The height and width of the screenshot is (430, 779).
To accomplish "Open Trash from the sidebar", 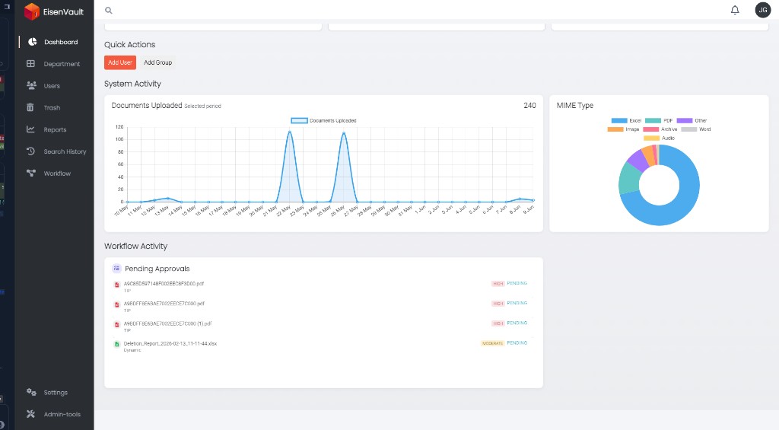I will tap(52, 107).
